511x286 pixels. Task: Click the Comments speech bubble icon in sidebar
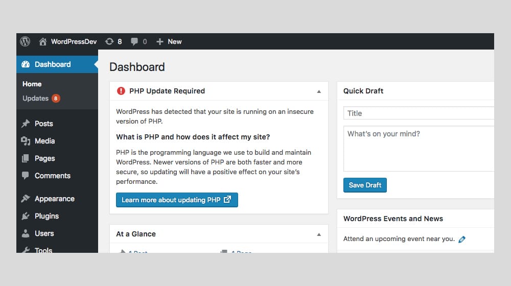[x=26, y=175]
